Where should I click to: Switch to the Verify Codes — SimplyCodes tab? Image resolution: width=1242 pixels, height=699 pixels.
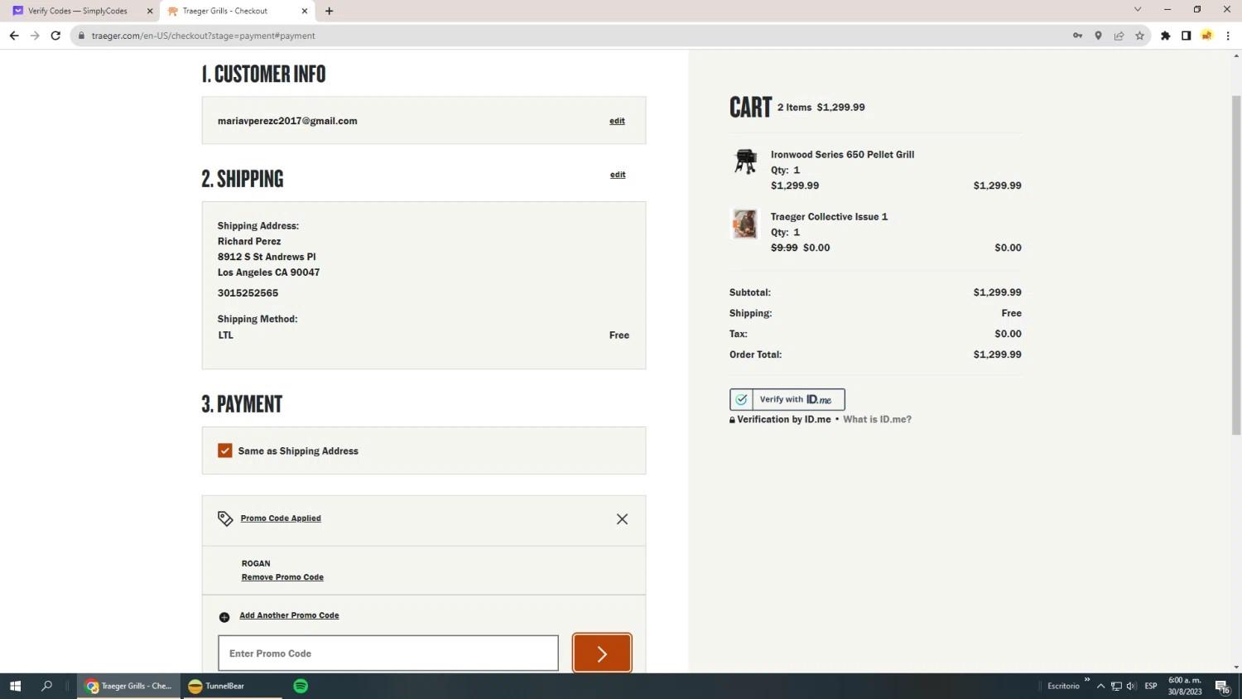[x=78, y=11]
